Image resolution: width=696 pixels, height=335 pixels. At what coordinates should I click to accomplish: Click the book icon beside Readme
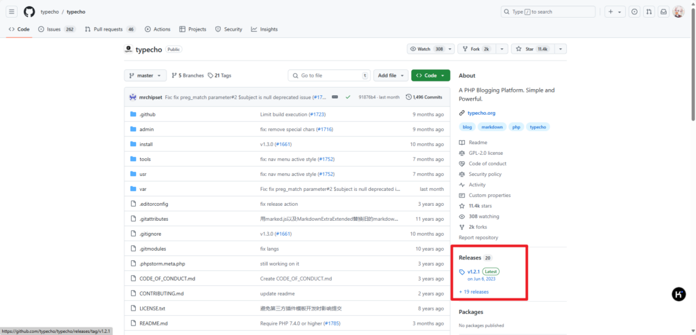click(x=462, y=143)
